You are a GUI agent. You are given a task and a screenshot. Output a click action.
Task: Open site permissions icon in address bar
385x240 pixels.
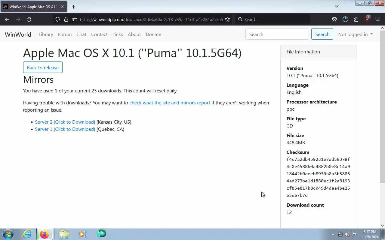coord(75,19)
